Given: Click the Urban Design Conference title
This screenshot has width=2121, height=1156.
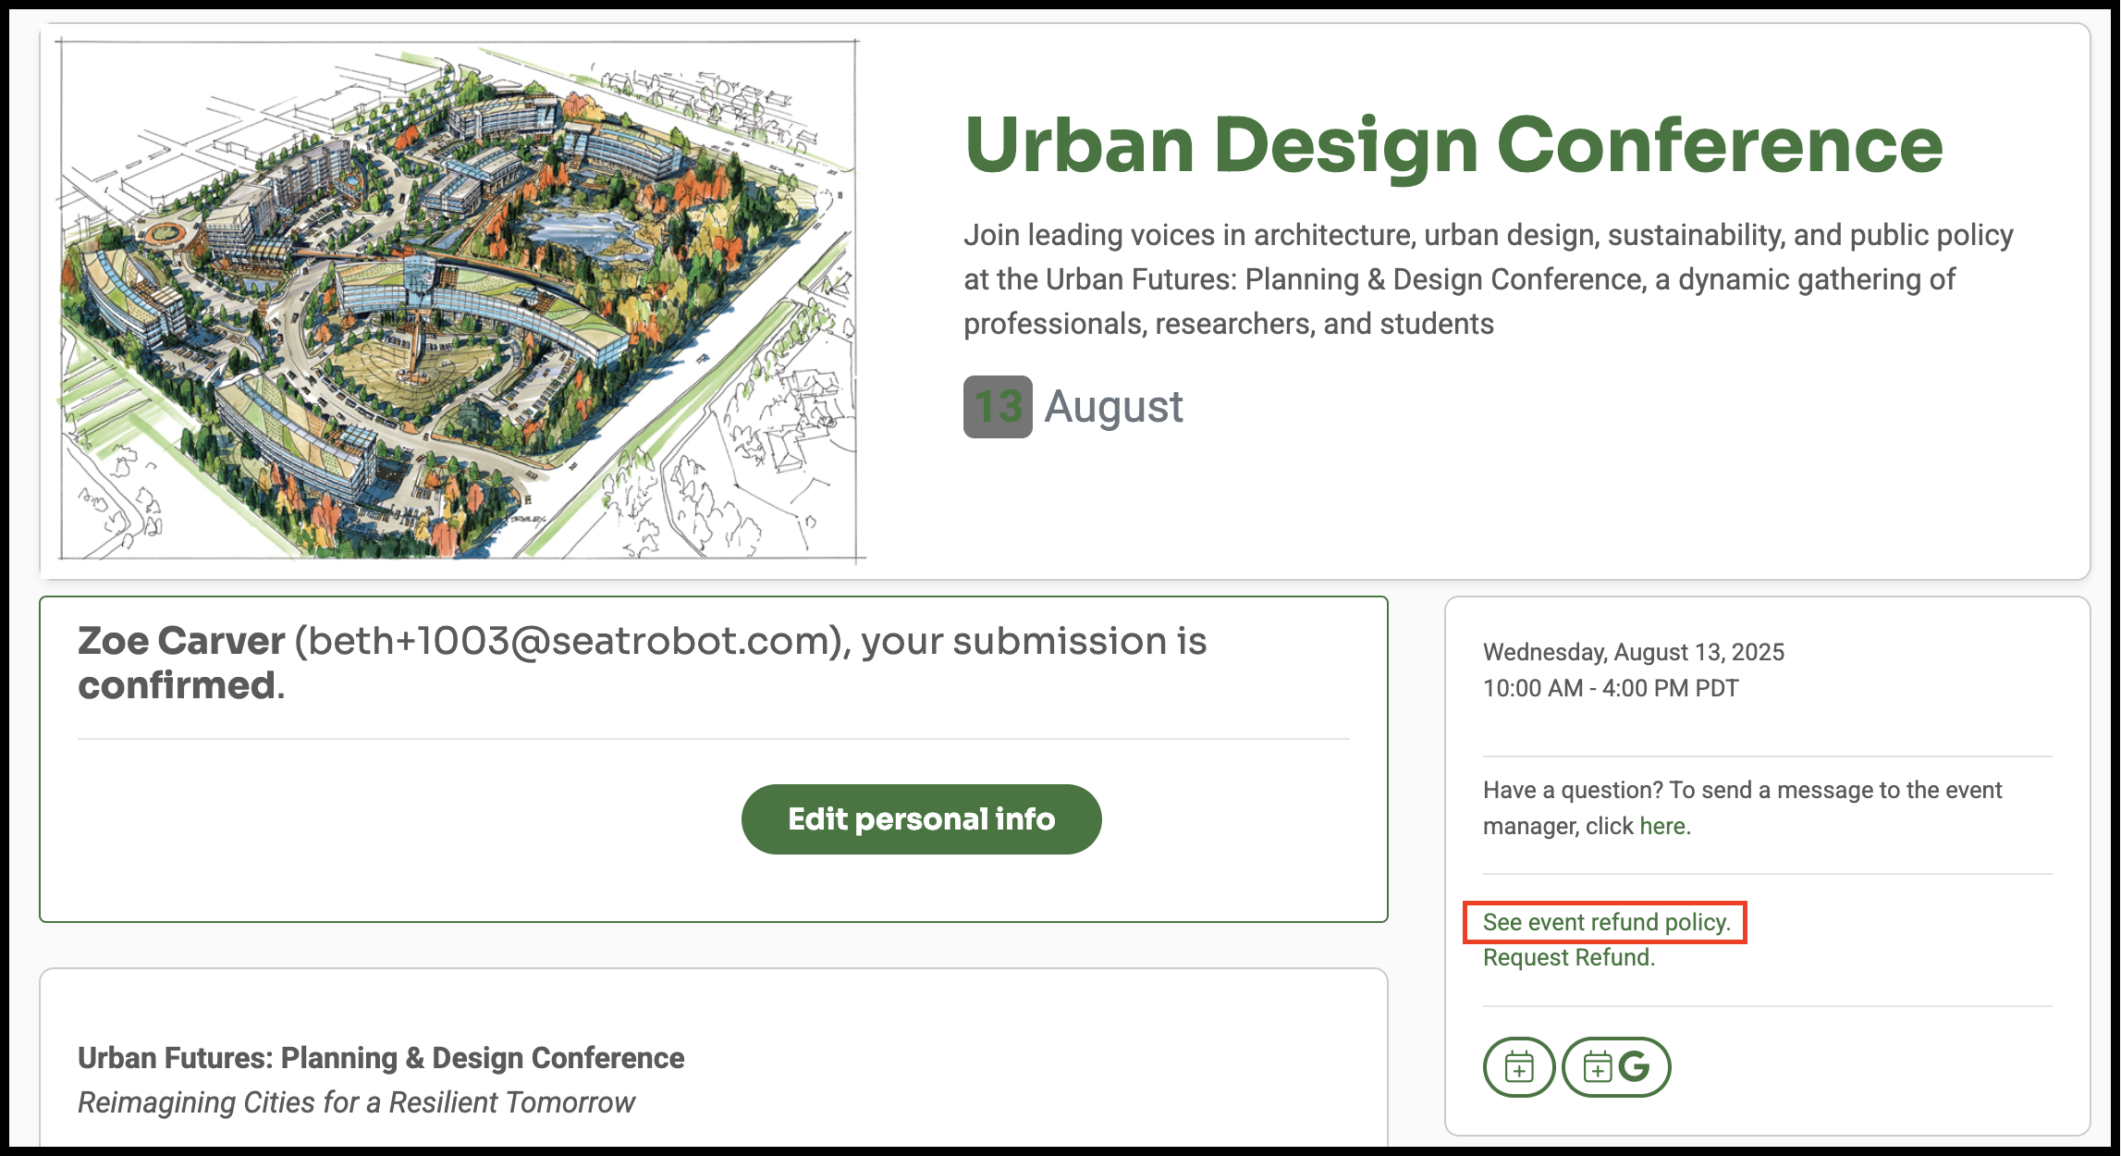Looking at the screenshot, I should coord(1453,145).
